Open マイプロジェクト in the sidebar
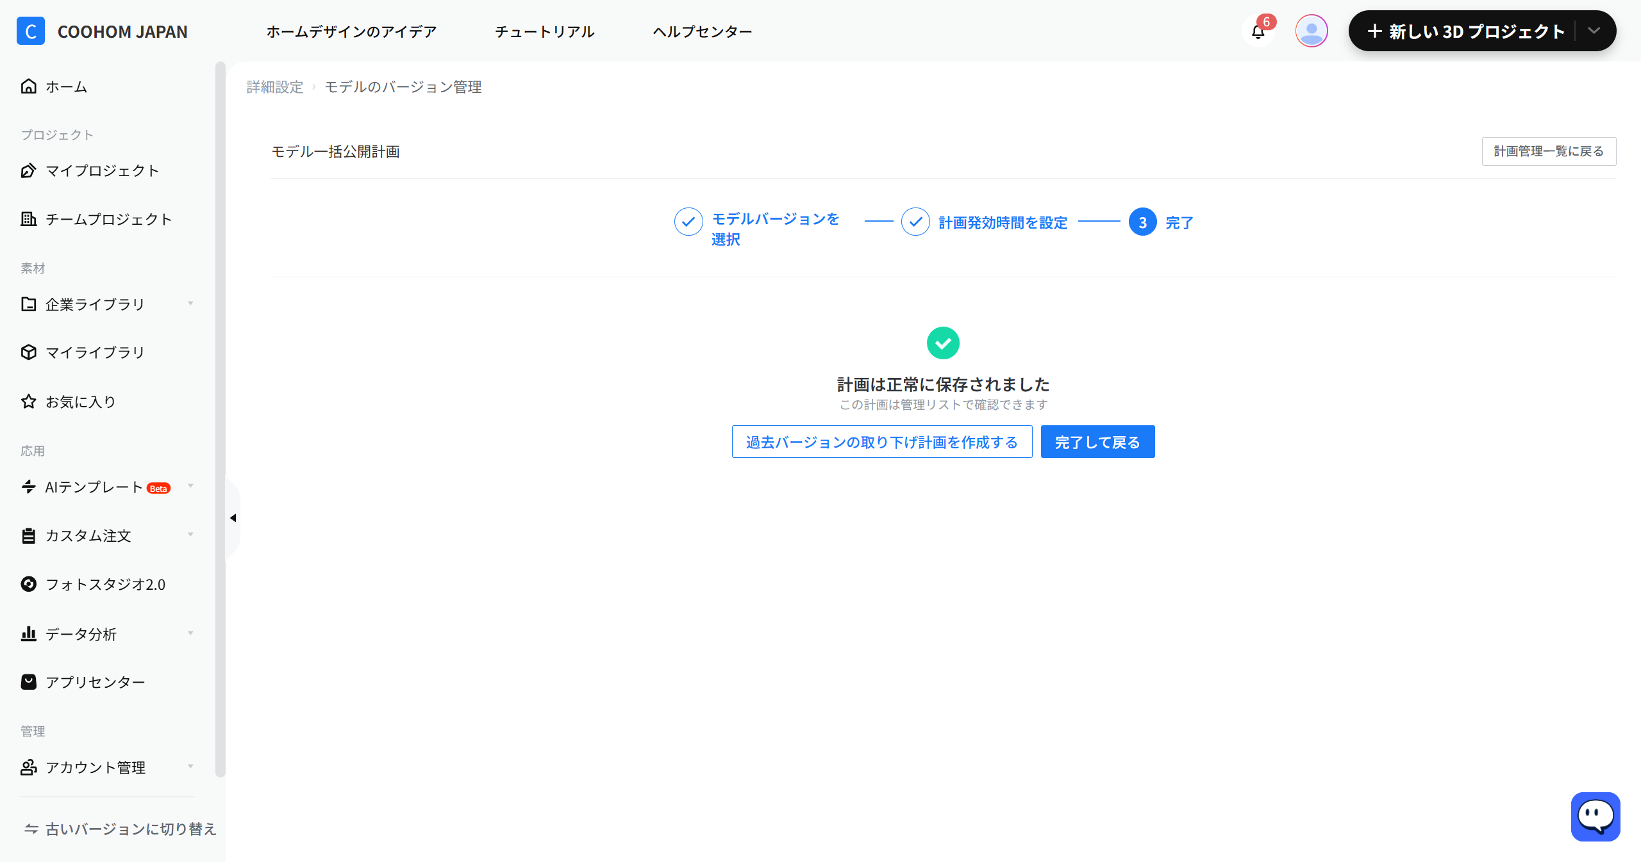 pyautogui.click(x=103, y=170)
